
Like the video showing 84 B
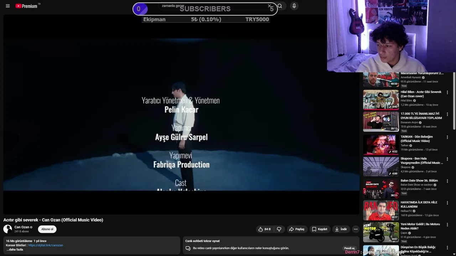click(x=265, y=229)
